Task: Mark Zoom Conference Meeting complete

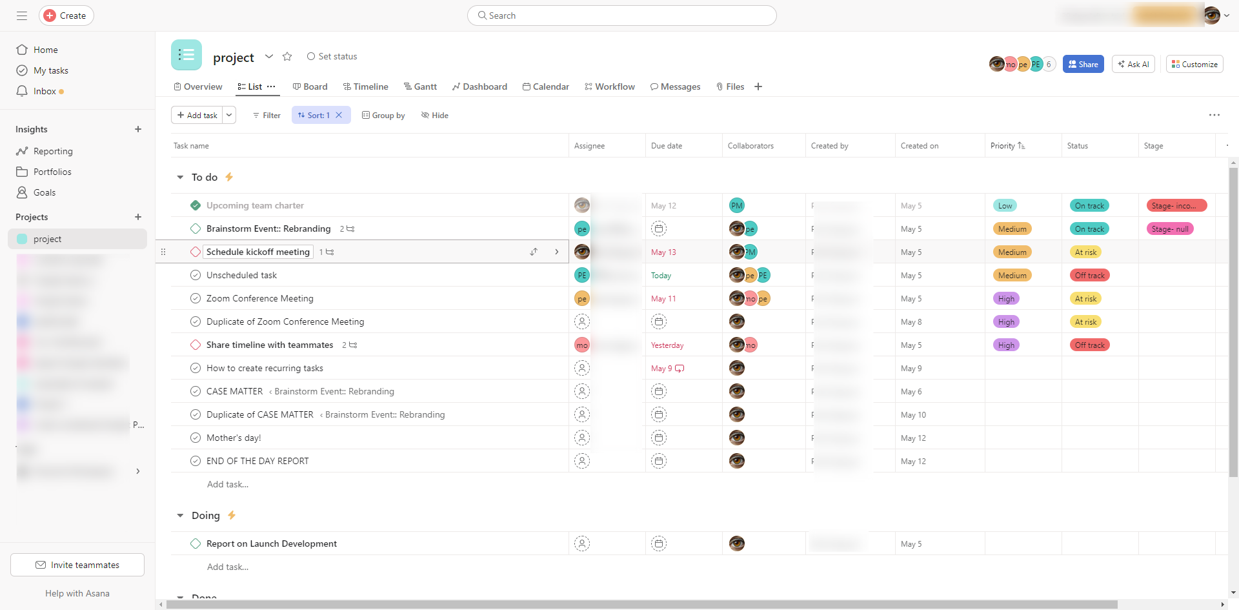Action: (x=196, y=298)
